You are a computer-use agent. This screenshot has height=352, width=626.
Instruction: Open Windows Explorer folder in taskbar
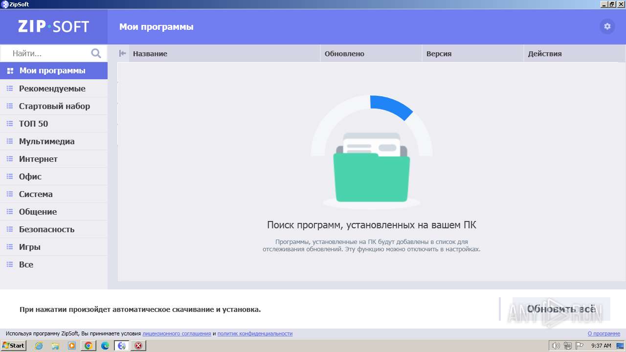[x=55, y=346]
